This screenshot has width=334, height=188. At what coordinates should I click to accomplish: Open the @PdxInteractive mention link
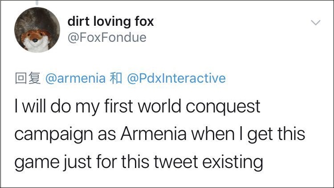pos(176,79)
